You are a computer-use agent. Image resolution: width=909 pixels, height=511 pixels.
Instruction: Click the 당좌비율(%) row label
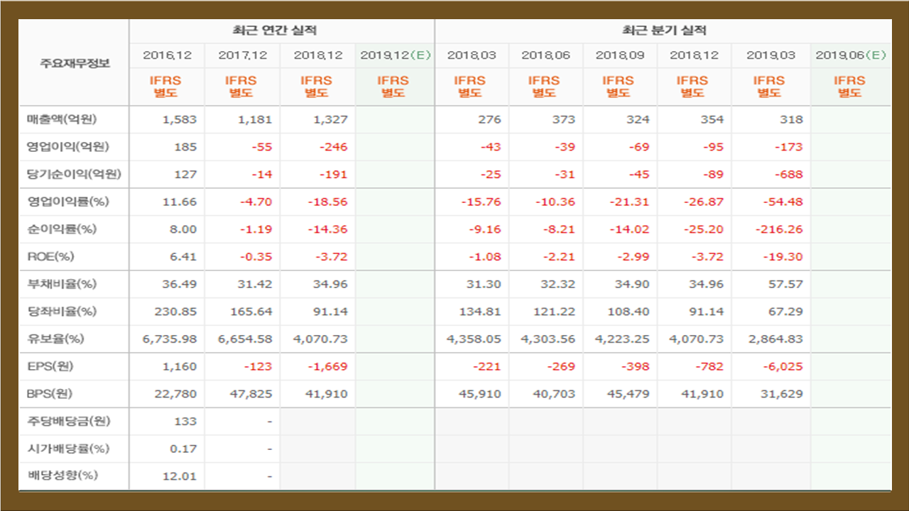(x=62, y=312)
